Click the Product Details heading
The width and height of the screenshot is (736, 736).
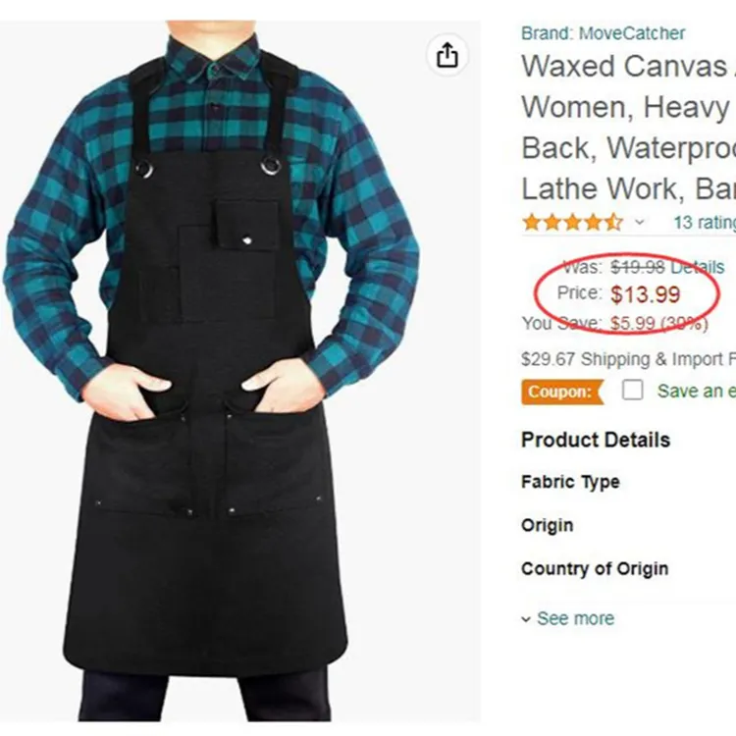(595, 440)
